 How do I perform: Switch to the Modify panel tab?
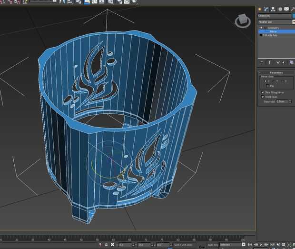[266, 9]
